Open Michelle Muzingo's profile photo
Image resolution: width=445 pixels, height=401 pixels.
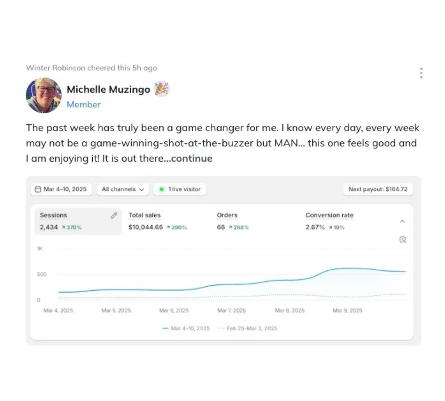point(44,95)
